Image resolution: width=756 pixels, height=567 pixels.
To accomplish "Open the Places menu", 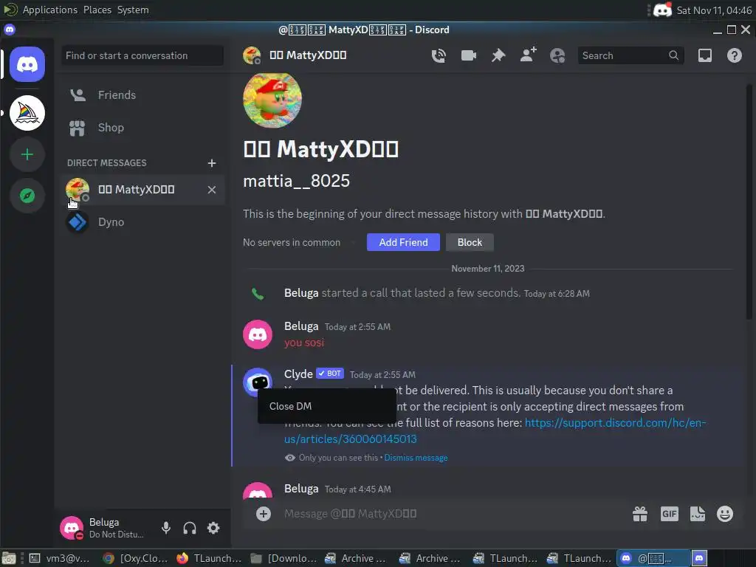I will coord(97,10).
